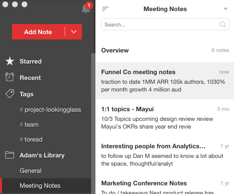Open the Recent section
This screenshot has width=234, height=194.
pyautogui.click(x=30, y=78)
